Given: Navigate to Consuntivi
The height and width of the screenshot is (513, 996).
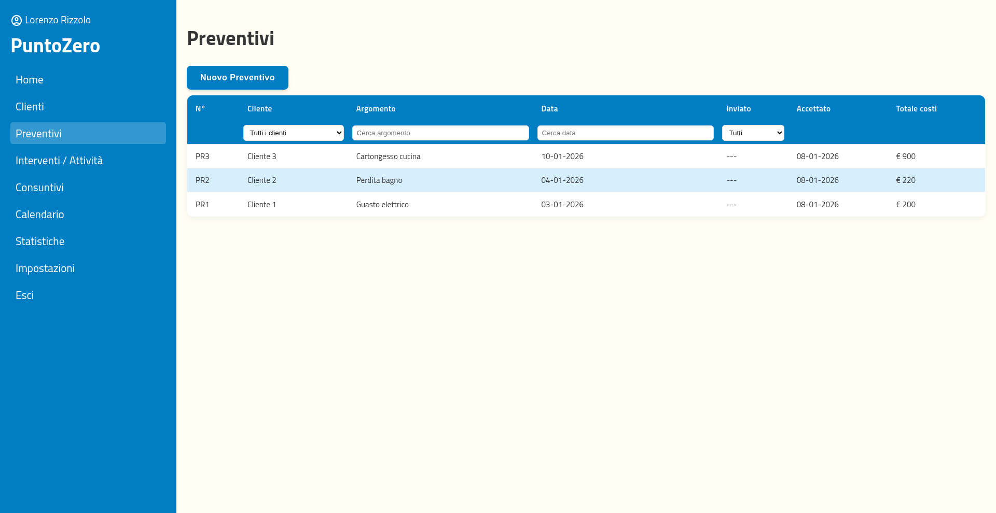Looking at the screenshot, I should pyautogui.click(x=39, y=188).
